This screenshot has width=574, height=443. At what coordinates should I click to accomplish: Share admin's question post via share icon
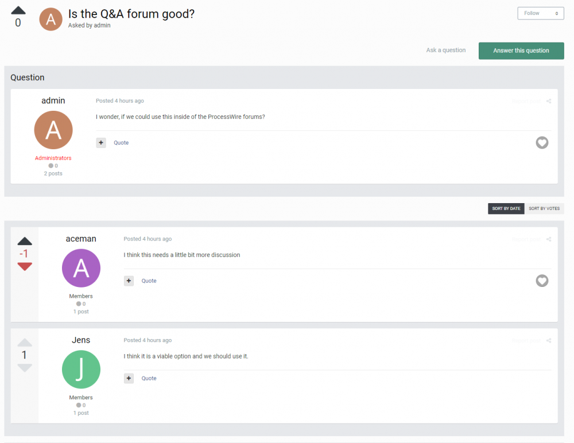coord(549,102)
